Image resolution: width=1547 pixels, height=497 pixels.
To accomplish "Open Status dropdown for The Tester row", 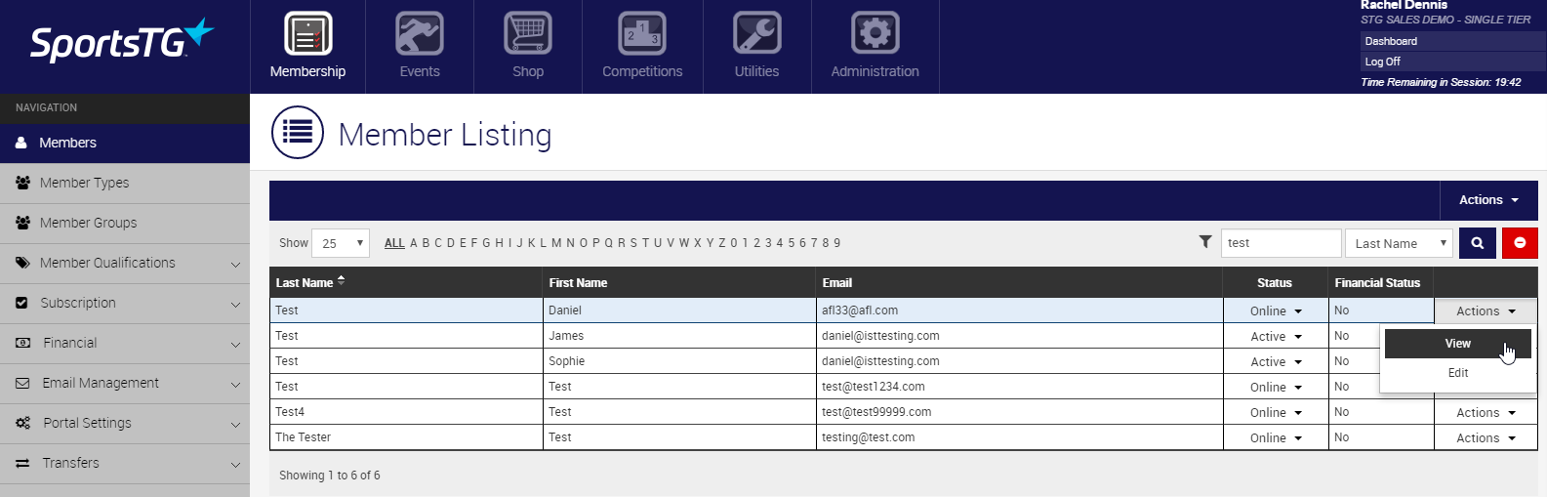I will [1276, 437].
